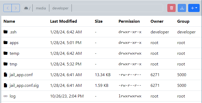Screen dimensions: 202x103
Task: Click developer group of .ssh row
Action: click(x=186, y=32)
